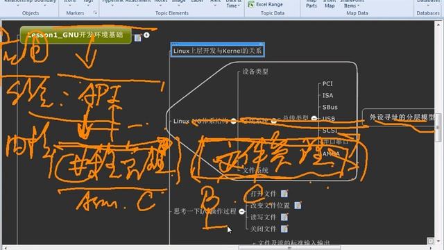Select the 文件系统 topic
The image size is (444, 250).
click(x=255, y=170)
